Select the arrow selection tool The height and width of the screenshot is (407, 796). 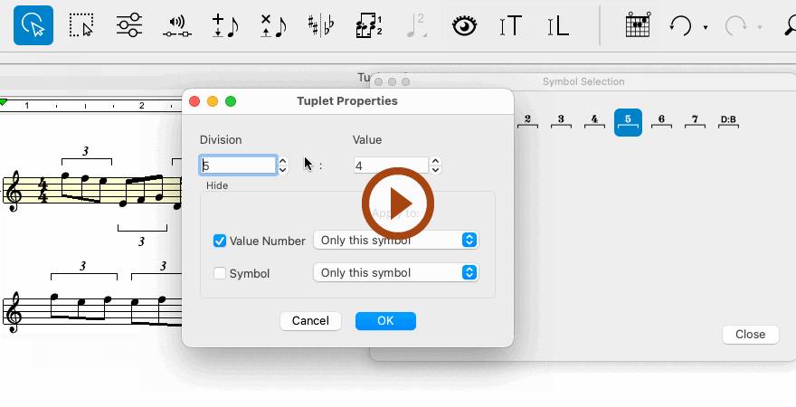pyautogui.click(x=33, y=25)
